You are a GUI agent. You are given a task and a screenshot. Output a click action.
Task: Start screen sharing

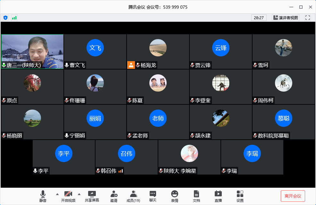(x=92, y=196)
